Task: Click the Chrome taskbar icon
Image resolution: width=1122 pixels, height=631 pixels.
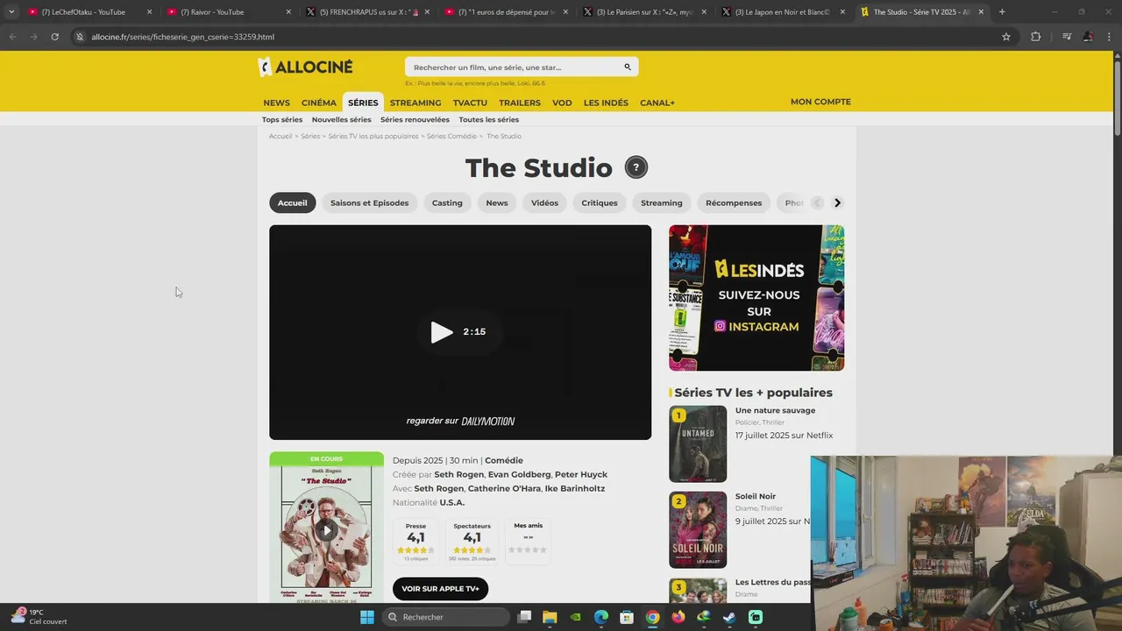Action: [x=652, y=617]
